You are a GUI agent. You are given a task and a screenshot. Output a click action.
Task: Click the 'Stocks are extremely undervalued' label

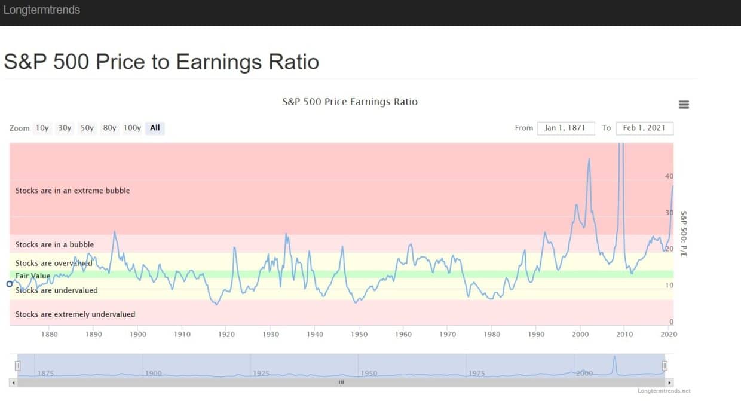(75, 314)
